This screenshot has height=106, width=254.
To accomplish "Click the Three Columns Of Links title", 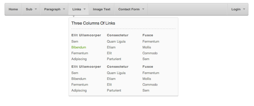I will pos(93,23).
